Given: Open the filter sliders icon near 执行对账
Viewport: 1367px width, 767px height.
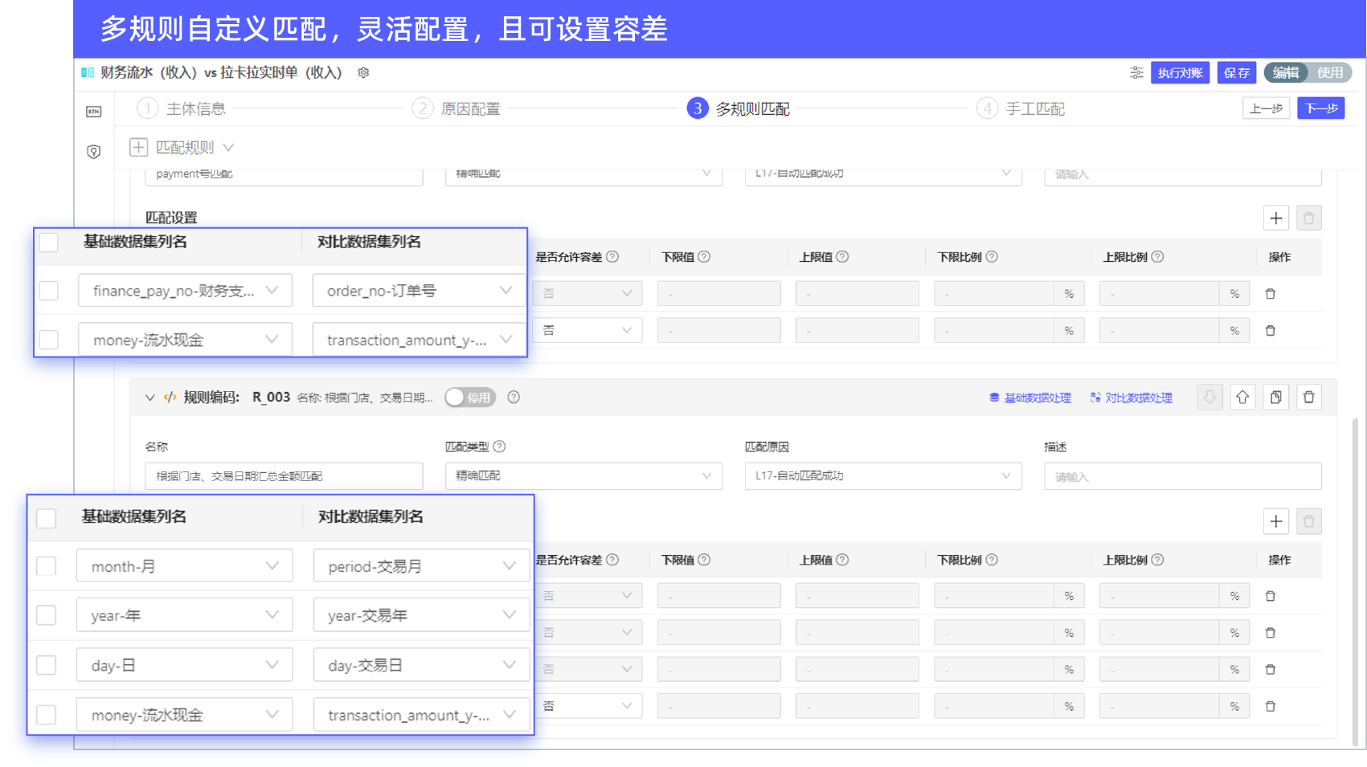Looking at the screenshot, I should click(1136, 72).
